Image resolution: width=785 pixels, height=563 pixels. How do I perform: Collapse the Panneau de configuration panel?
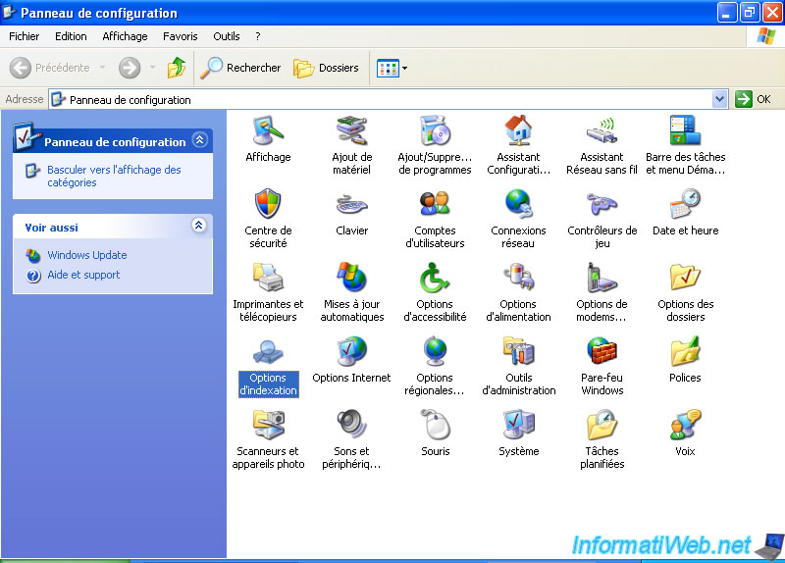[200, 140]
